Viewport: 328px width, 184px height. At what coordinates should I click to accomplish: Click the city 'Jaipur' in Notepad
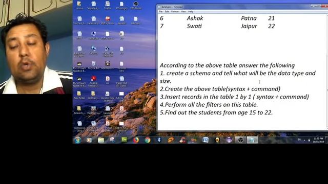tap(249, 27)
